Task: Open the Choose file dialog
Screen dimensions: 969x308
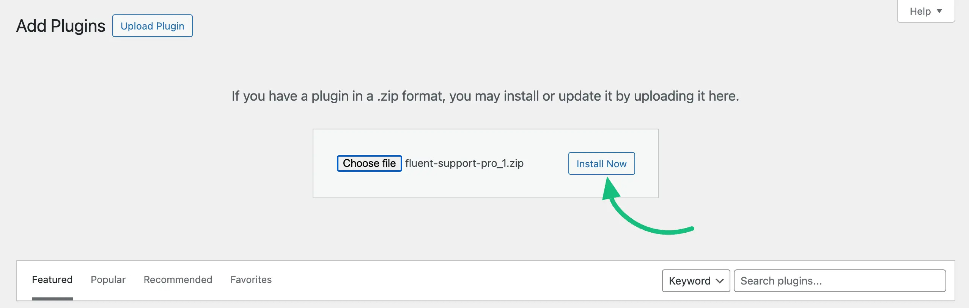Action: [x=369, y=163]
